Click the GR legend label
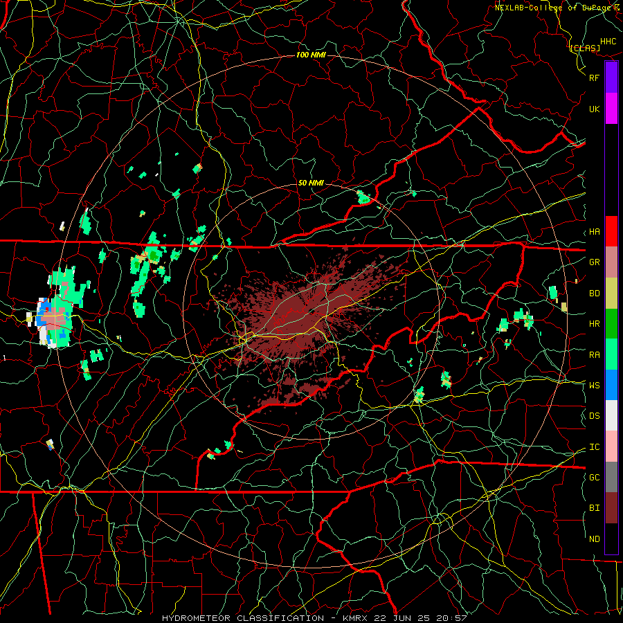Image resolution: width=623 pixels, height=623 pixels. (x=594, y=262)
